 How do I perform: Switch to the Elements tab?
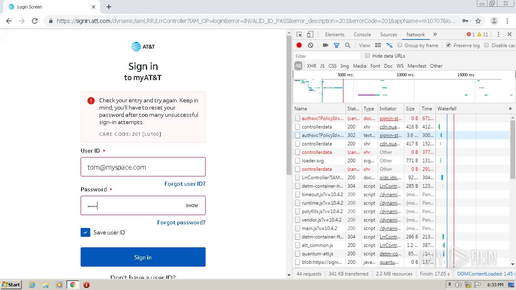pyautogui.click(x=335, y=35)
